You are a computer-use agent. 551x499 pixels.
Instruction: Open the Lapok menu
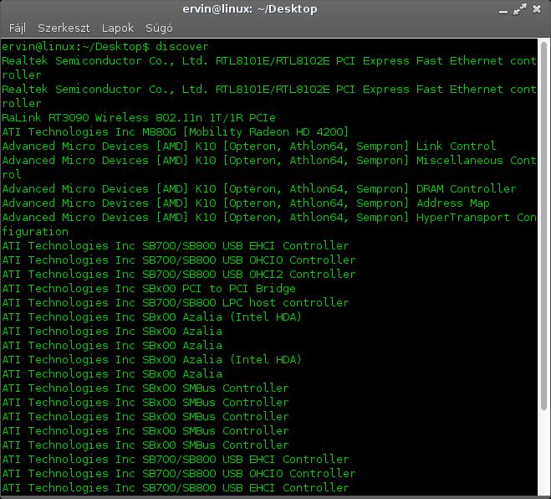point(118,28)
